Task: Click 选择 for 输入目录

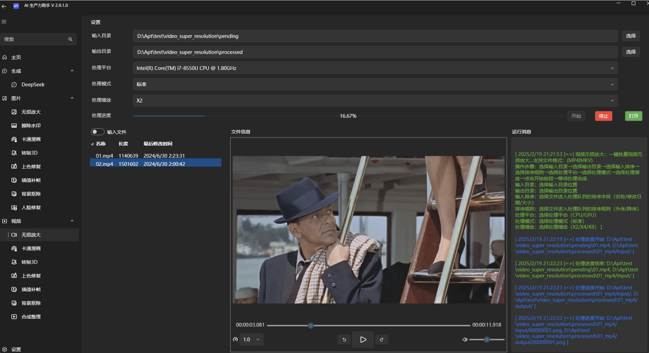Action: pyautogui.click(x=631, y=36)
